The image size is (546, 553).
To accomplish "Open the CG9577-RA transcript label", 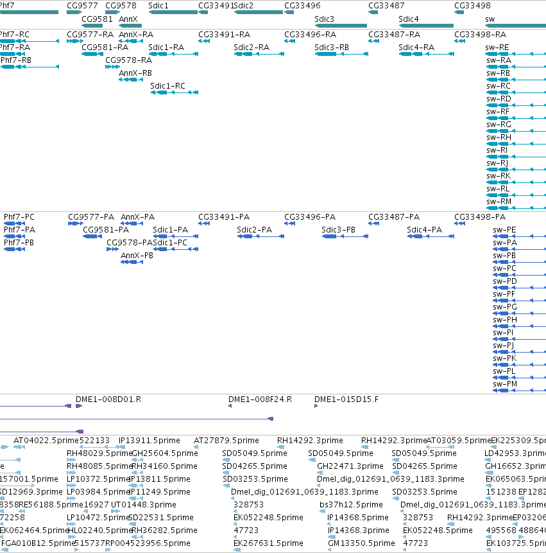I will pos(90,35).
